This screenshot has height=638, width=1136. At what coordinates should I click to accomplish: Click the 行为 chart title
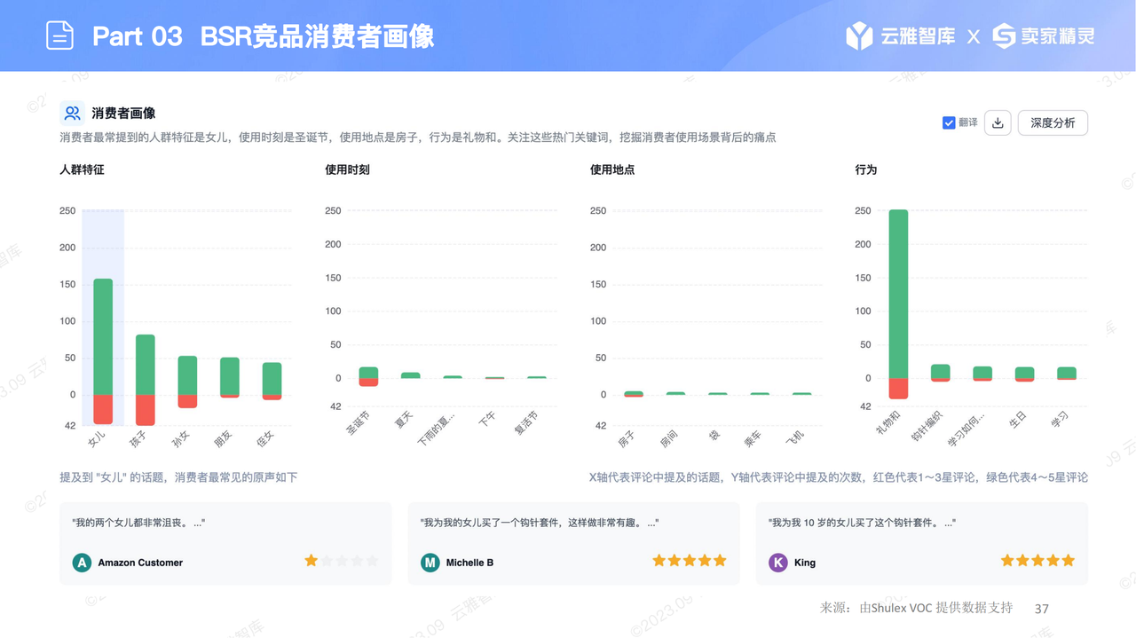tap(866, 169)
